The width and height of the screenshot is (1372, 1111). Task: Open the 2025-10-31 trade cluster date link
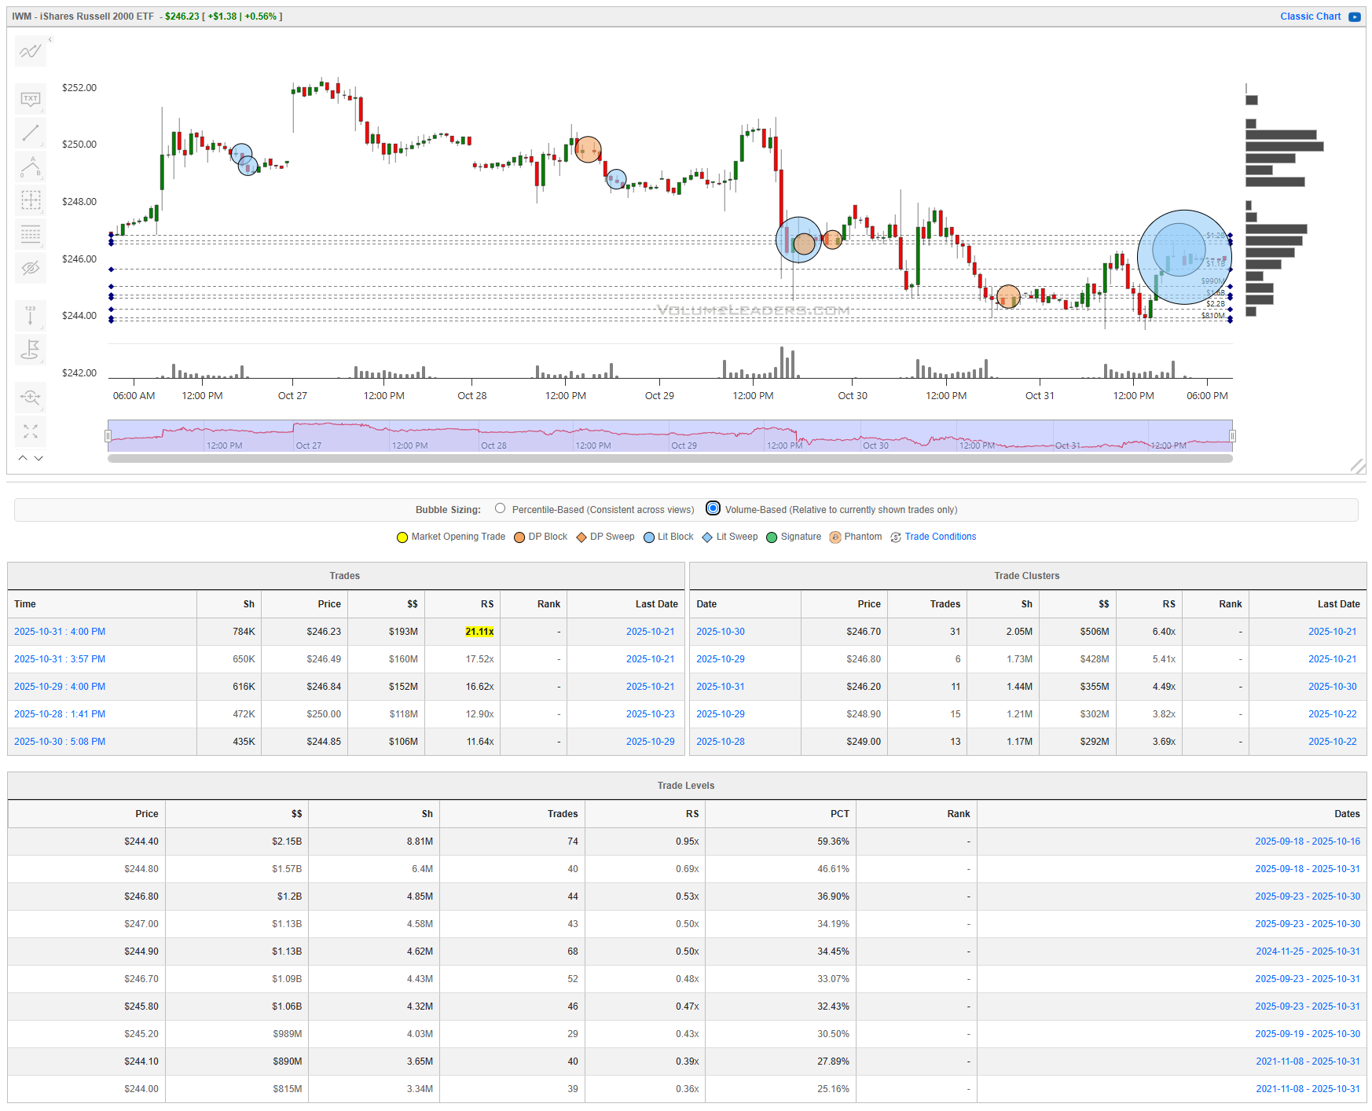(721, 687)
